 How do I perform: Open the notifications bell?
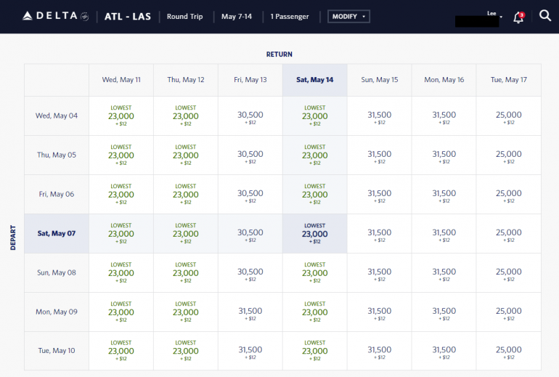click(x=518, y=17)
